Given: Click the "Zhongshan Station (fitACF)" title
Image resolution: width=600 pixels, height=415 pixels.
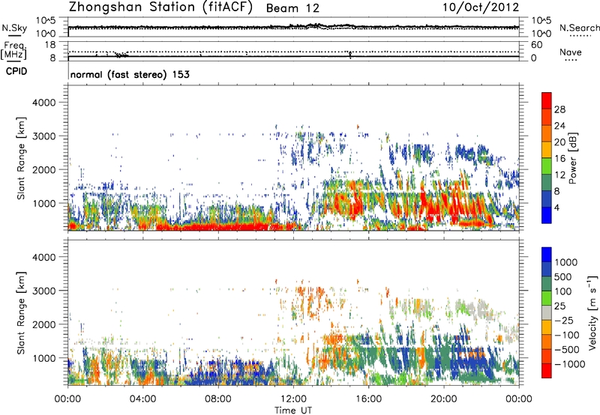Looking at the screenshot, I should tap(160, 7).
